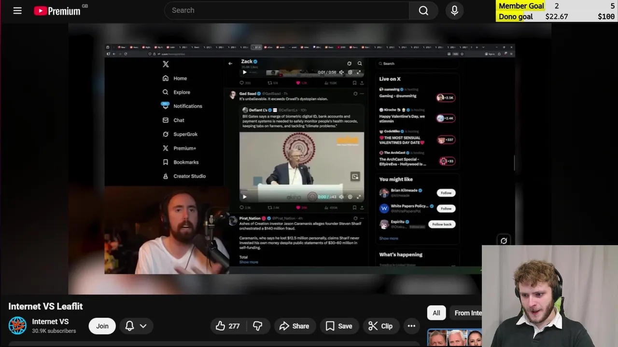Click the X logo in the streamed page

point(166,64)
